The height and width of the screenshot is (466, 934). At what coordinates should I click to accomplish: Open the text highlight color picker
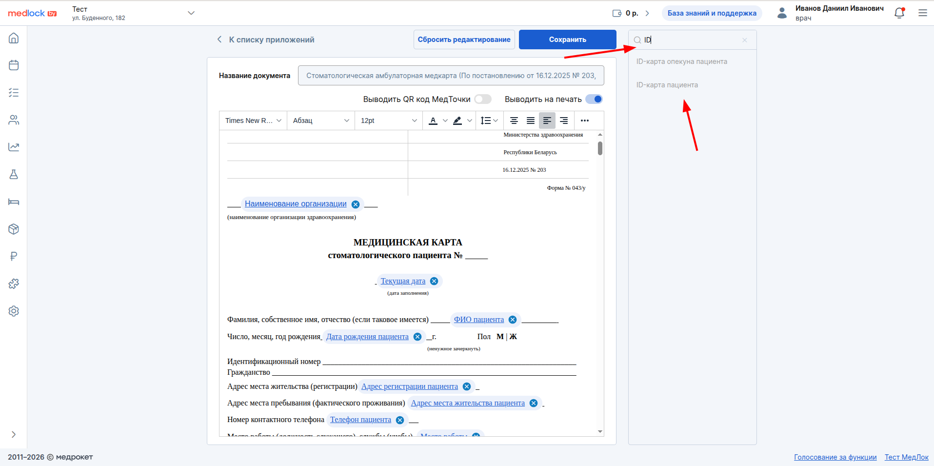point(457,121)
